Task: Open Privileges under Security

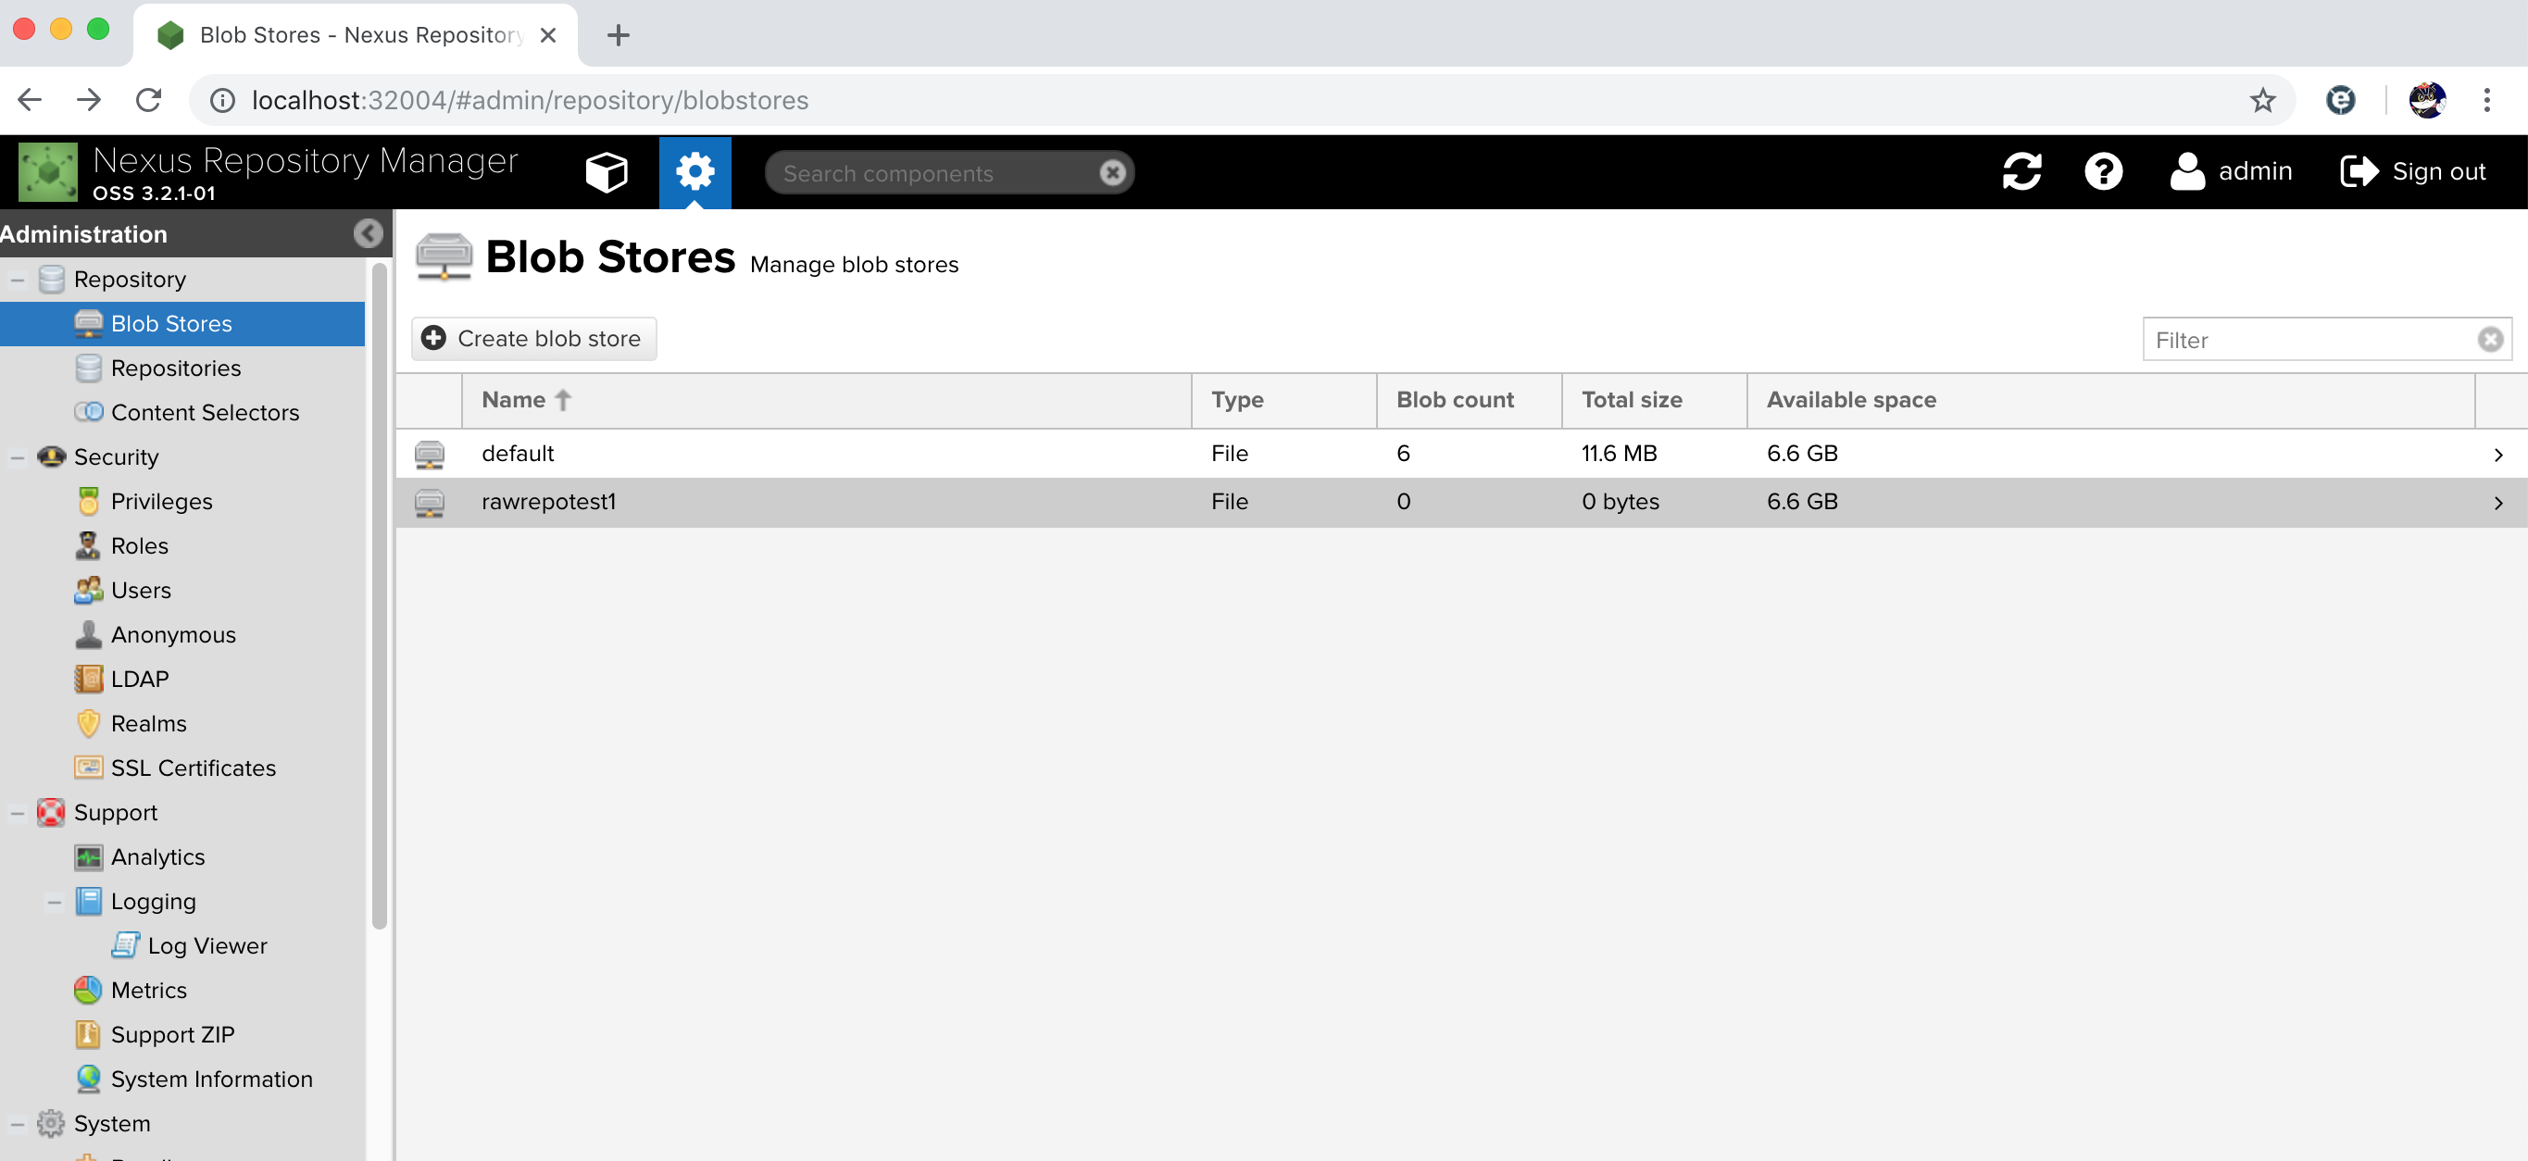Action: pyautogui.click(x=161, y=502)
